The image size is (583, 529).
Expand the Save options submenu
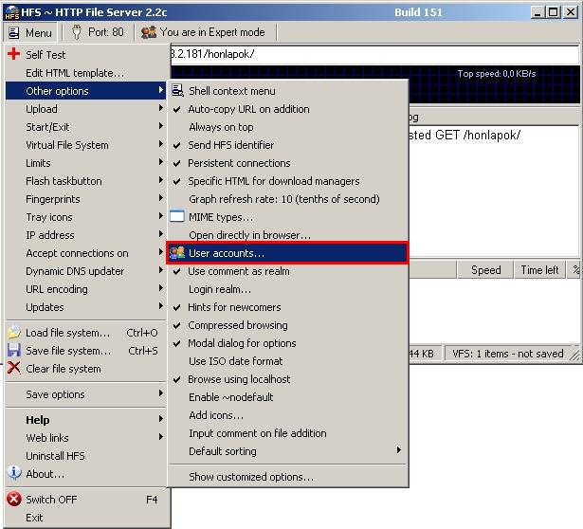85,394
